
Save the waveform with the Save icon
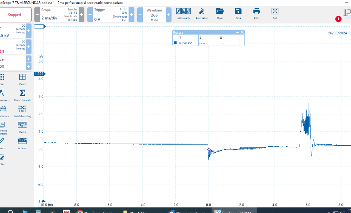pos(238,13)
